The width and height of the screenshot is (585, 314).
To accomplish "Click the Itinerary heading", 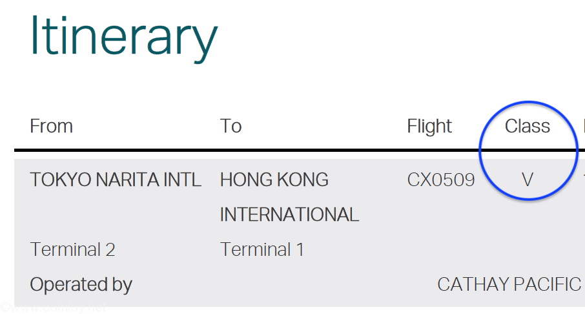I will click(123, 39).
